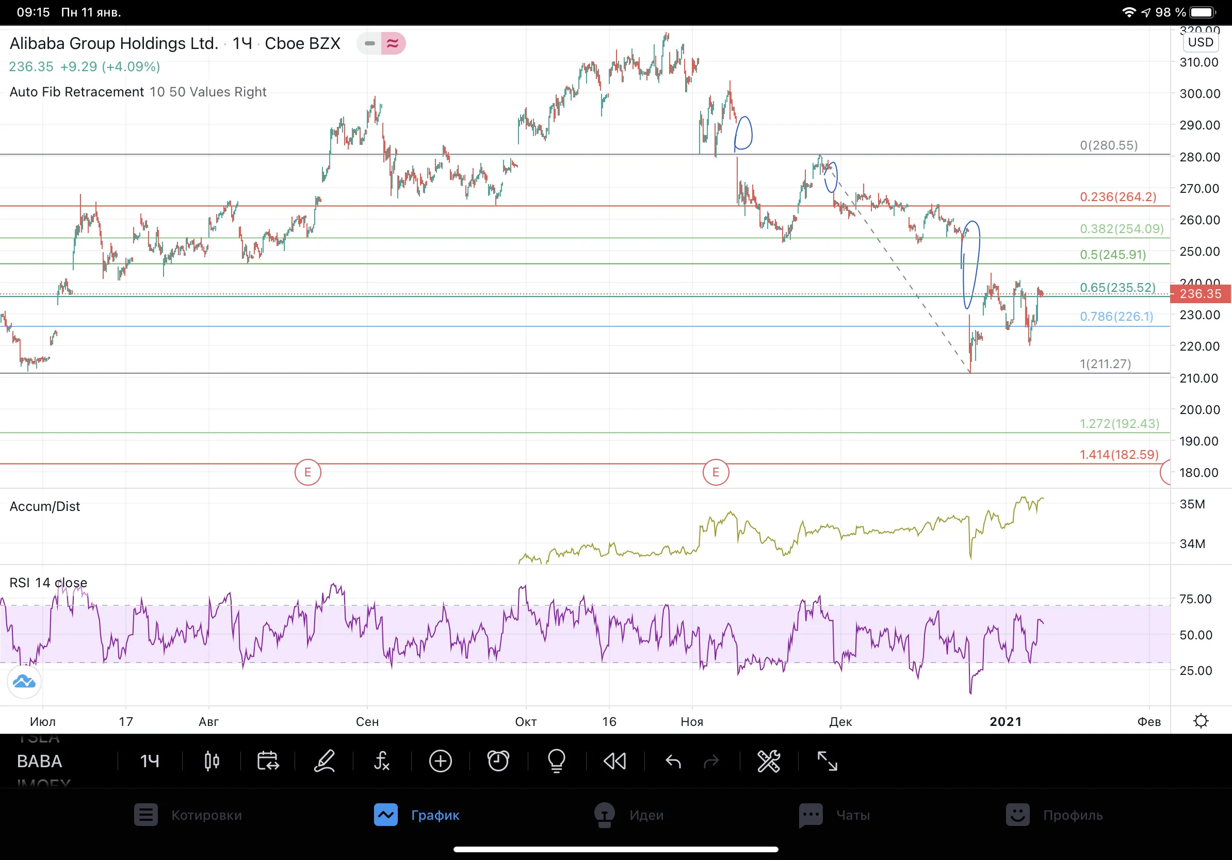Select the current price label 236.35
Screen dimensions: 1232x860
click(x=1201, y=294)
